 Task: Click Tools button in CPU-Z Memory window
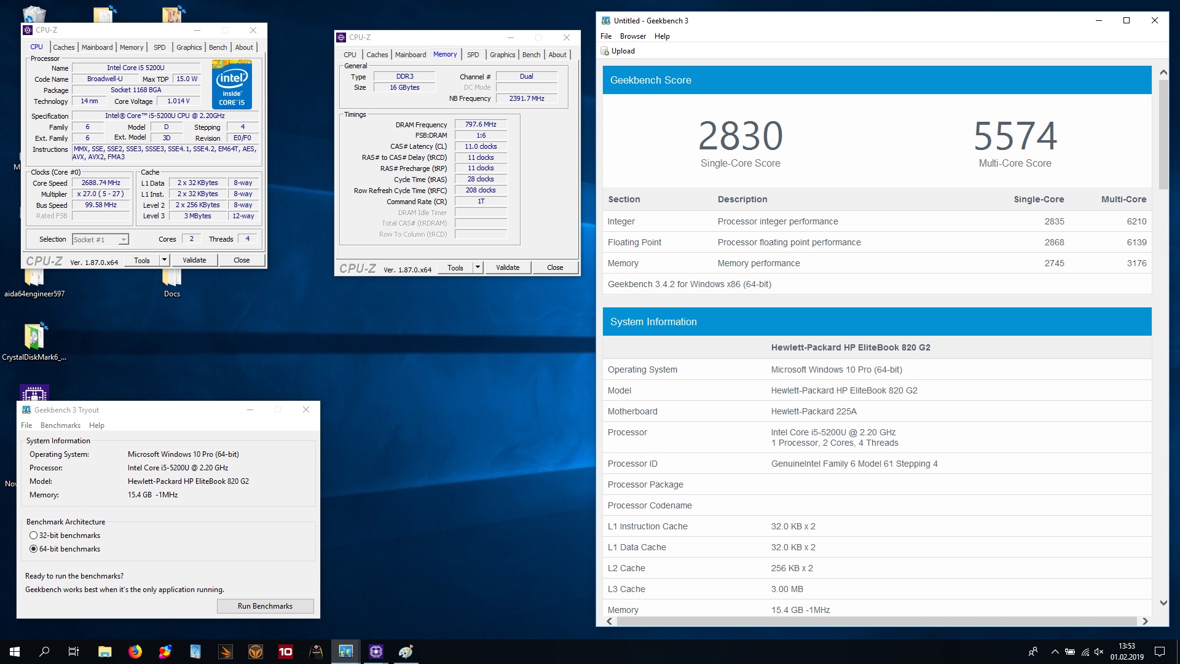pyautogui.click(x=455, y=267)
